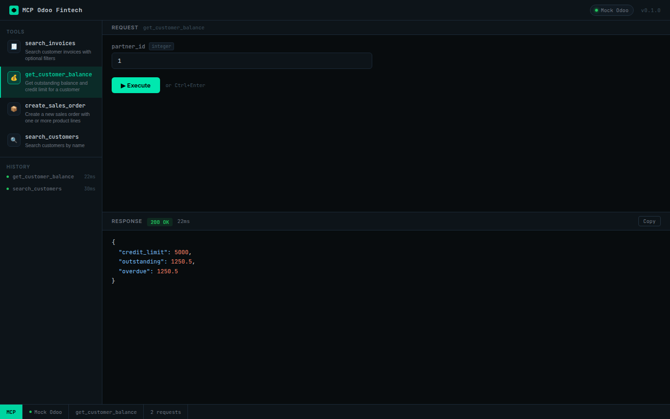Viewport: 670px width, 419px height.
Task: Run the request with Execute button
Action: pos(136,85)
